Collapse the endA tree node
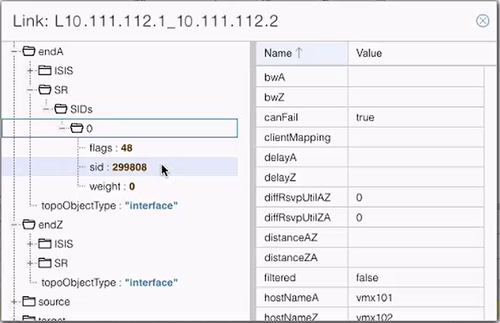Viewport: 500px width, 323px height. coord(15,52)
